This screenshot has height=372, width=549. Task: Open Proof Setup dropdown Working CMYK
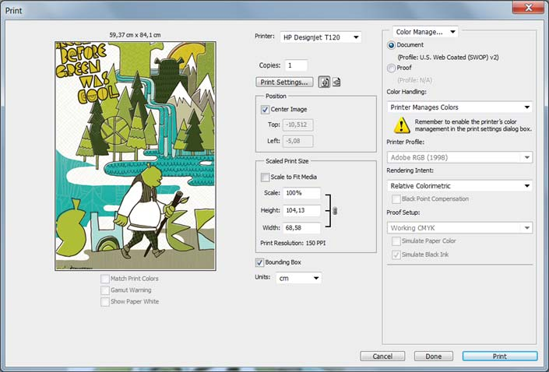click(x=459, y=228)
